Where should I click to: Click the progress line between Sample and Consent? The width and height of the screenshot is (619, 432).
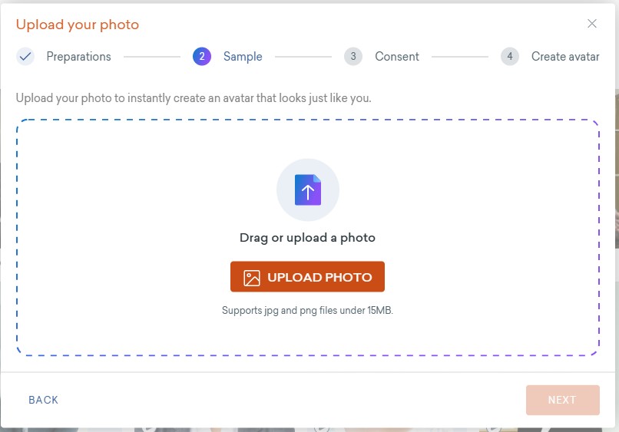(x=303, y=57)
